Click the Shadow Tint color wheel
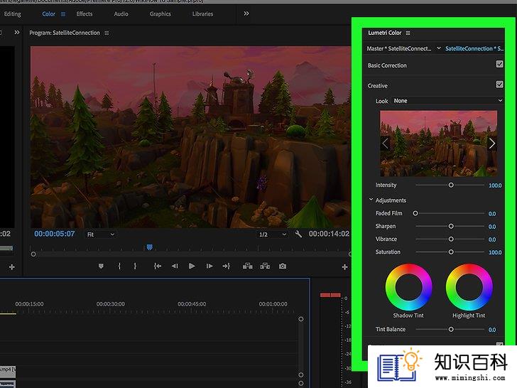517x388 pixels. pyautogui.click(x=408, y=286)
